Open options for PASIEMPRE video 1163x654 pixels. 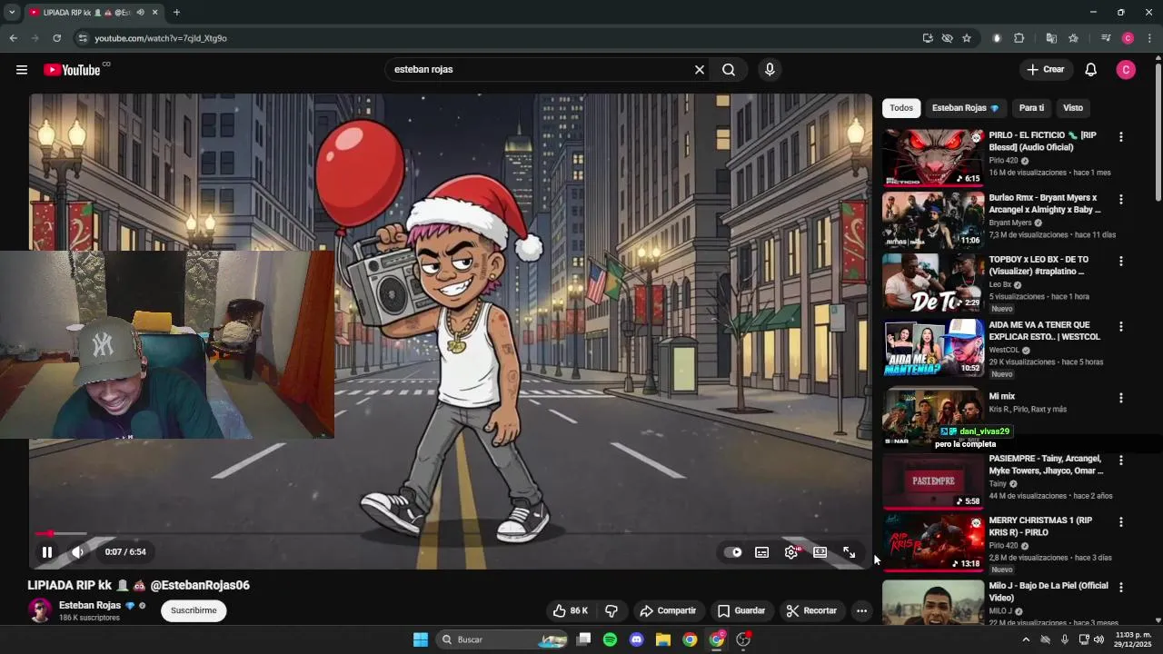click(1120, 461)
